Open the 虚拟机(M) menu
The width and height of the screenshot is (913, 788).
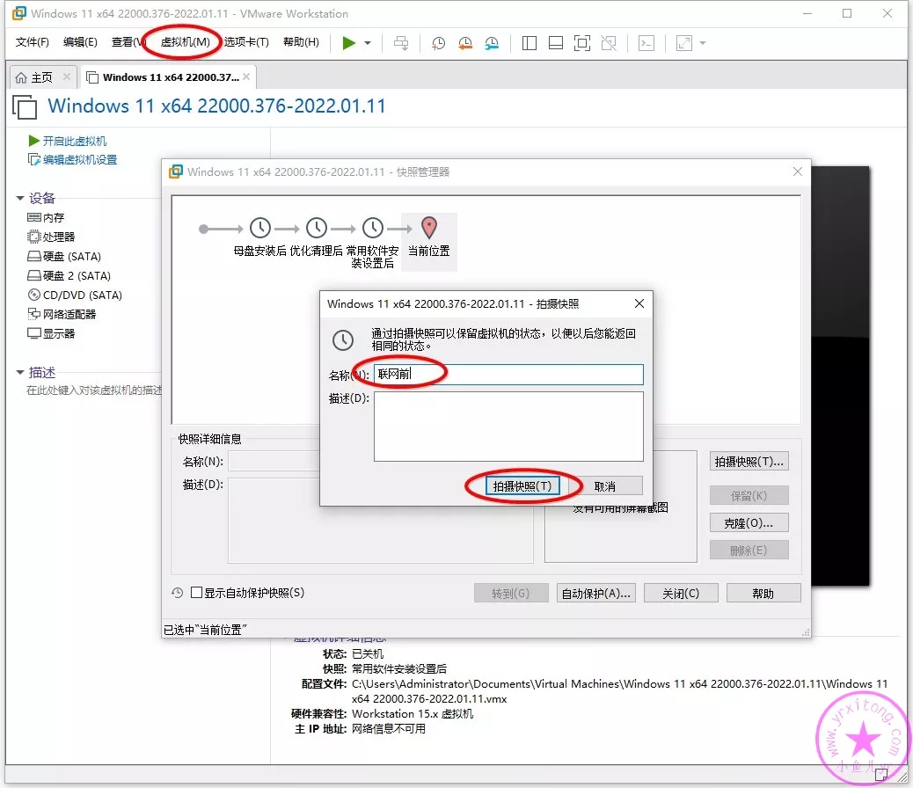click(x=185, y=41)
